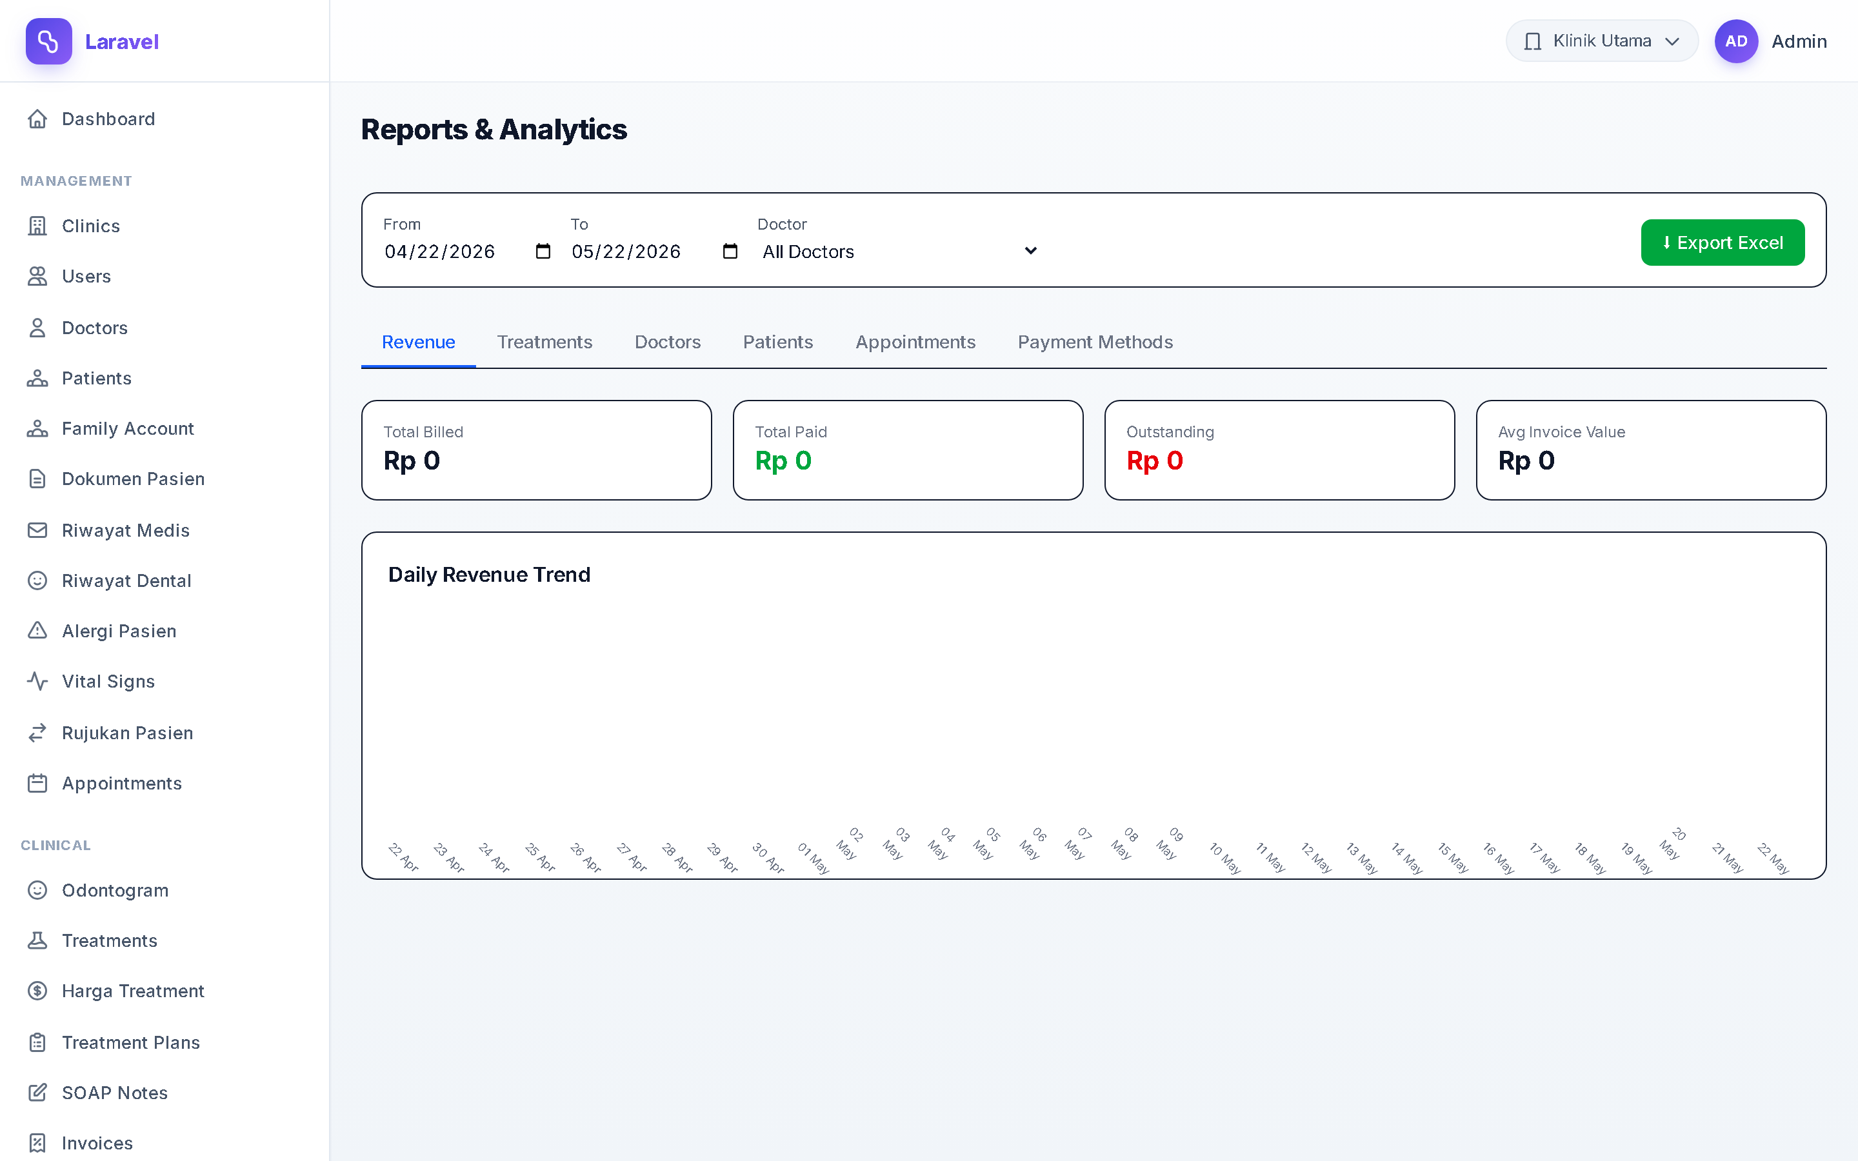Image resolution: width=1858 pixels, height=1161 pixels.
Task: Click the Family Account icon
Action: point(37,428)
